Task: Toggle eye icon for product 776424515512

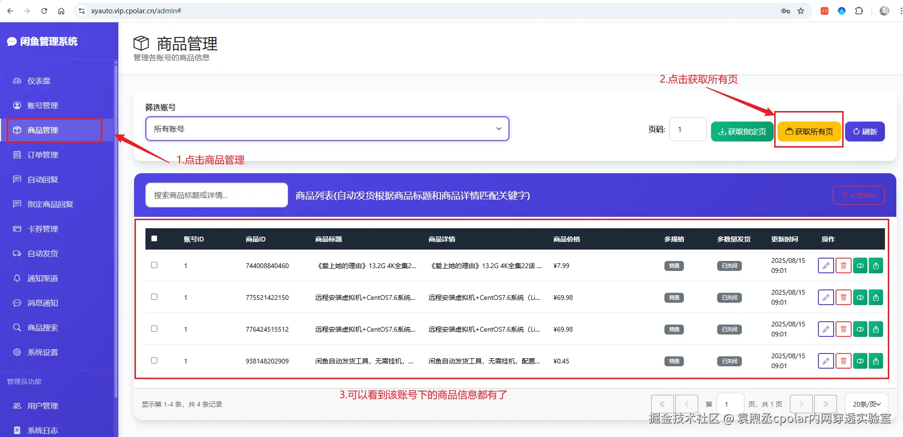Action: pos(860,329)
